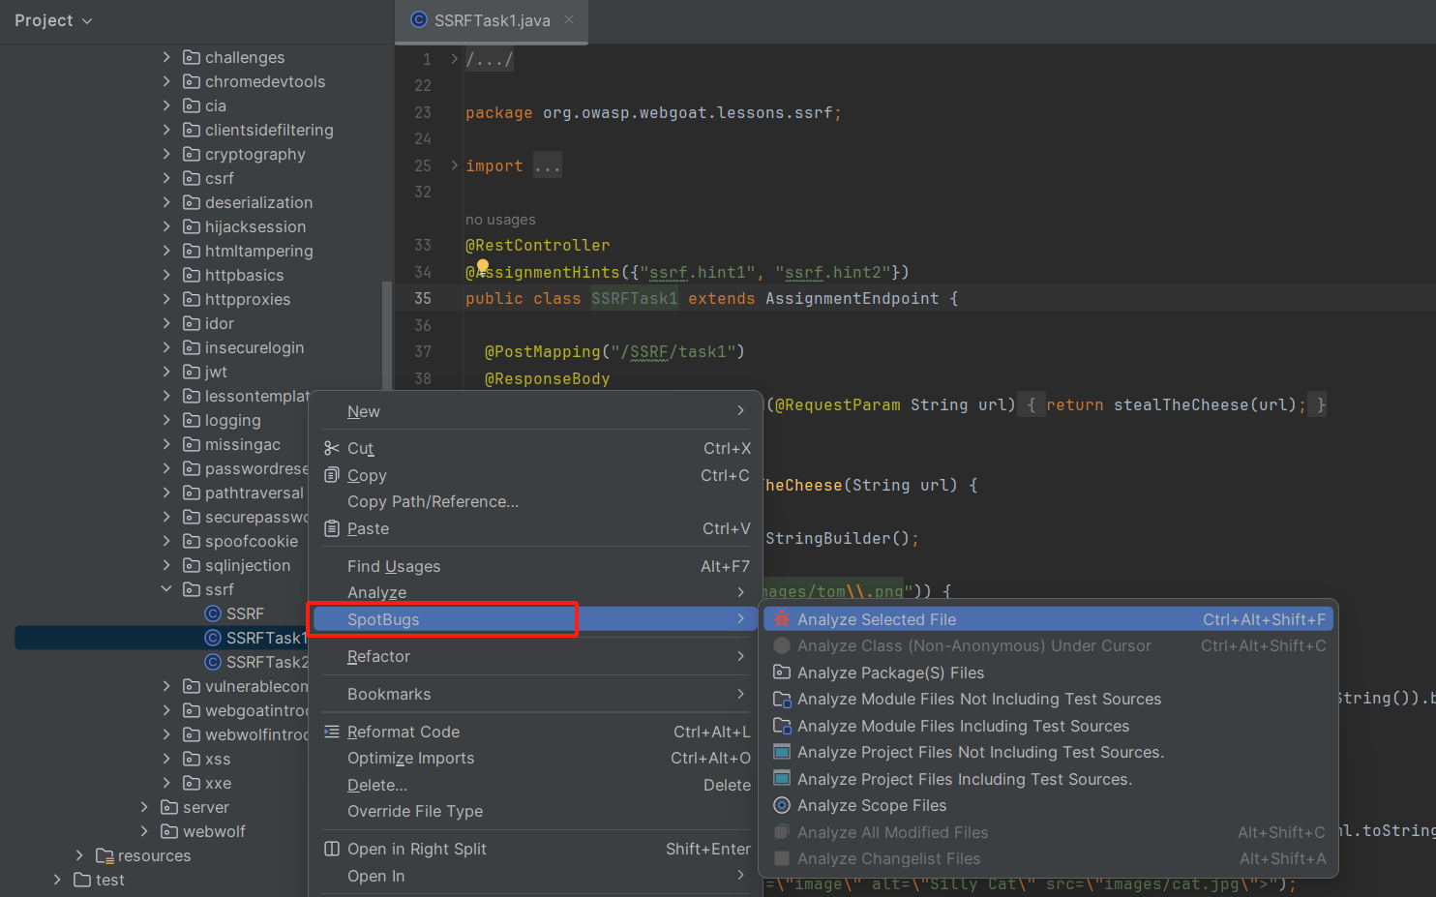Expand the resources folder node
The height and width of the screenshot is (897, 1436).
tap(79, 855)
